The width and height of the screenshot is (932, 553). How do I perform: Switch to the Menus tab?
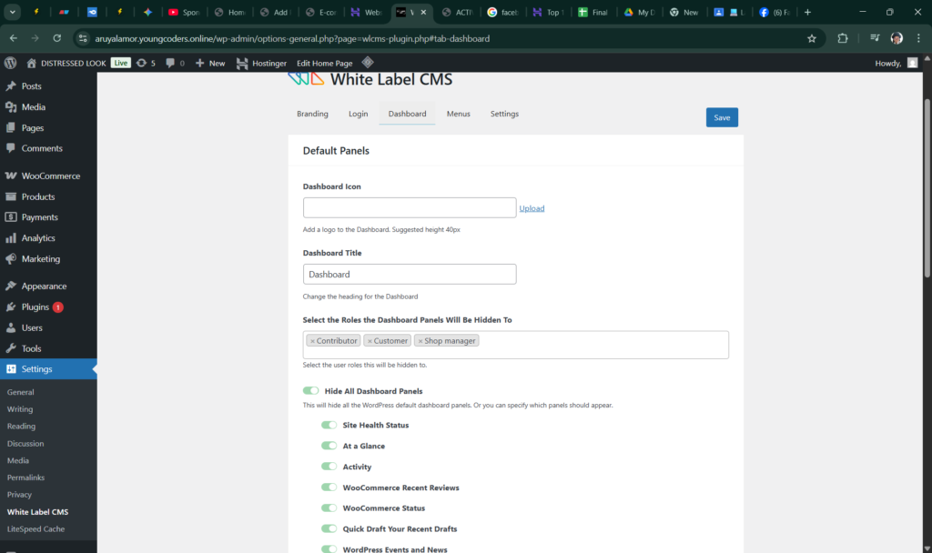[x=458, y=114]
